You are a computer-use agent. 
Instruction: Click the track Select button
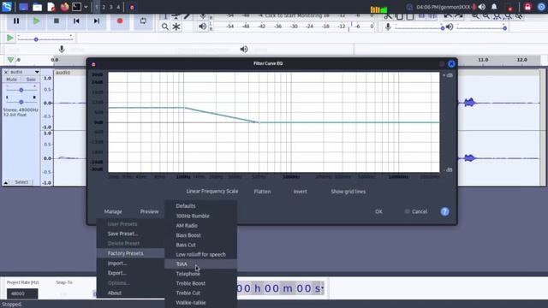pyautogui.click(x=21, y=182)
